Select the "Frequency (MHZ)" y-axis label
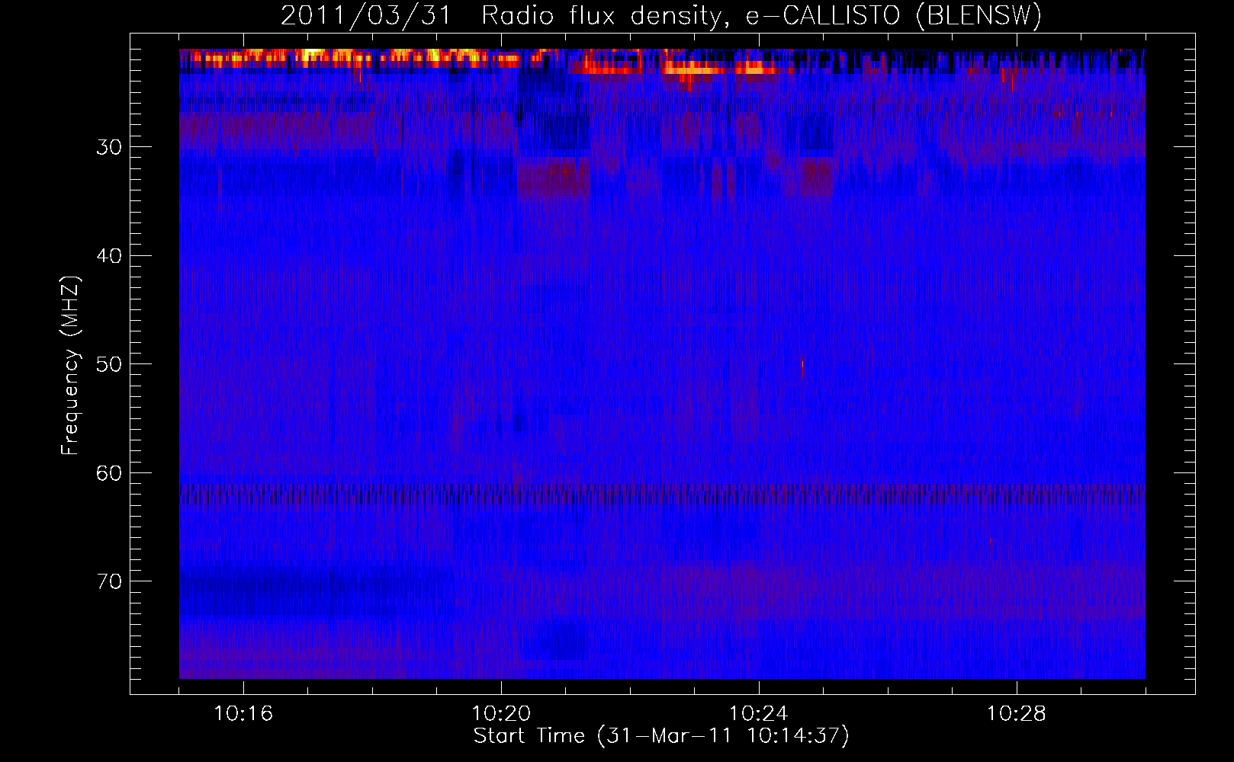 click(70, 365)
